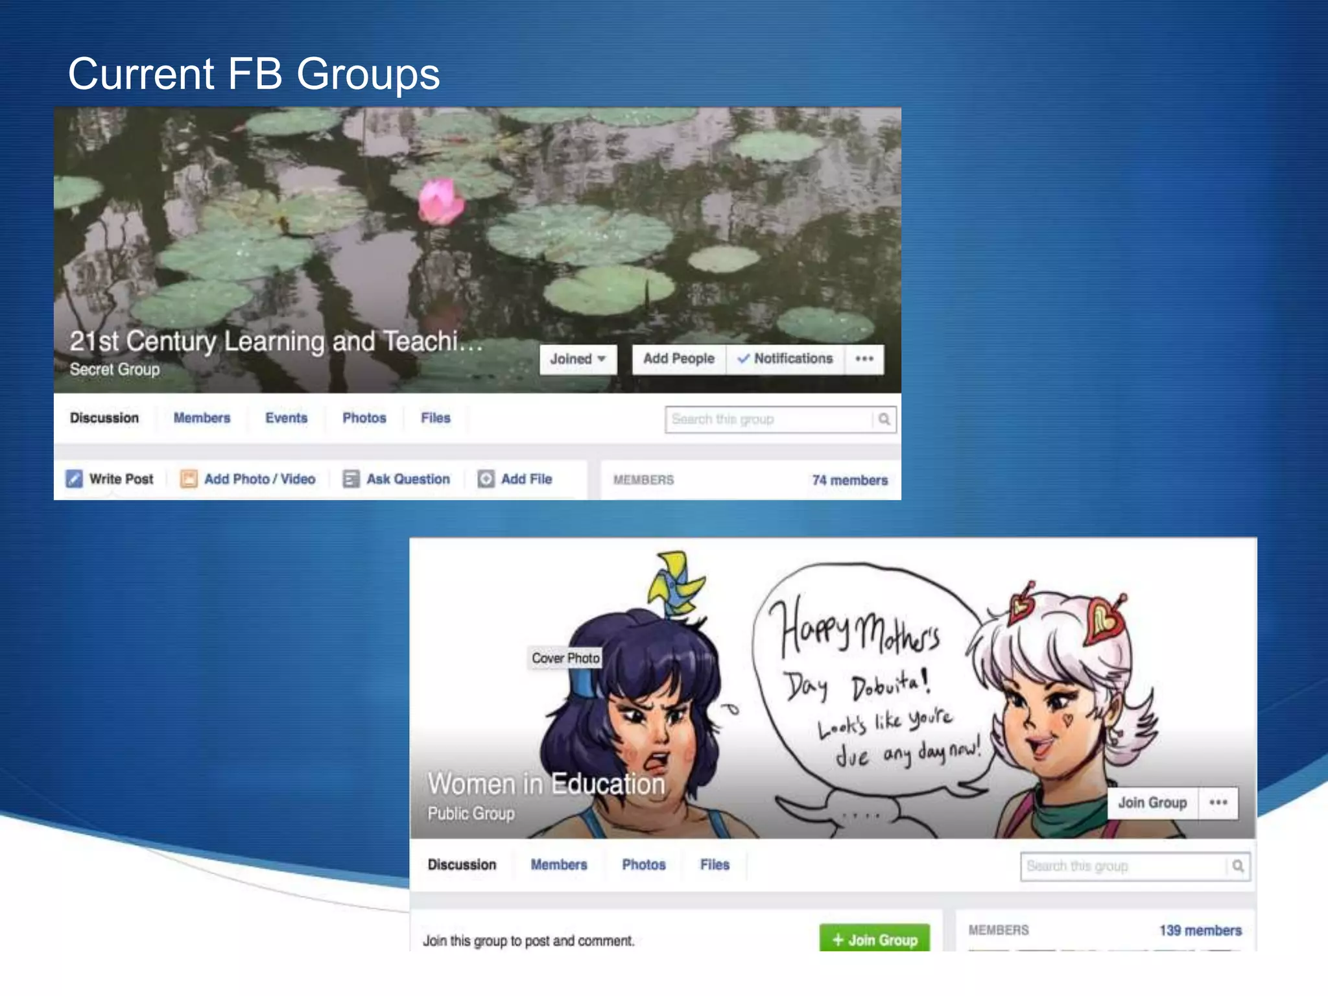Choose Add File link
The height and width of the screenshot is (996, 1328).
527,479
